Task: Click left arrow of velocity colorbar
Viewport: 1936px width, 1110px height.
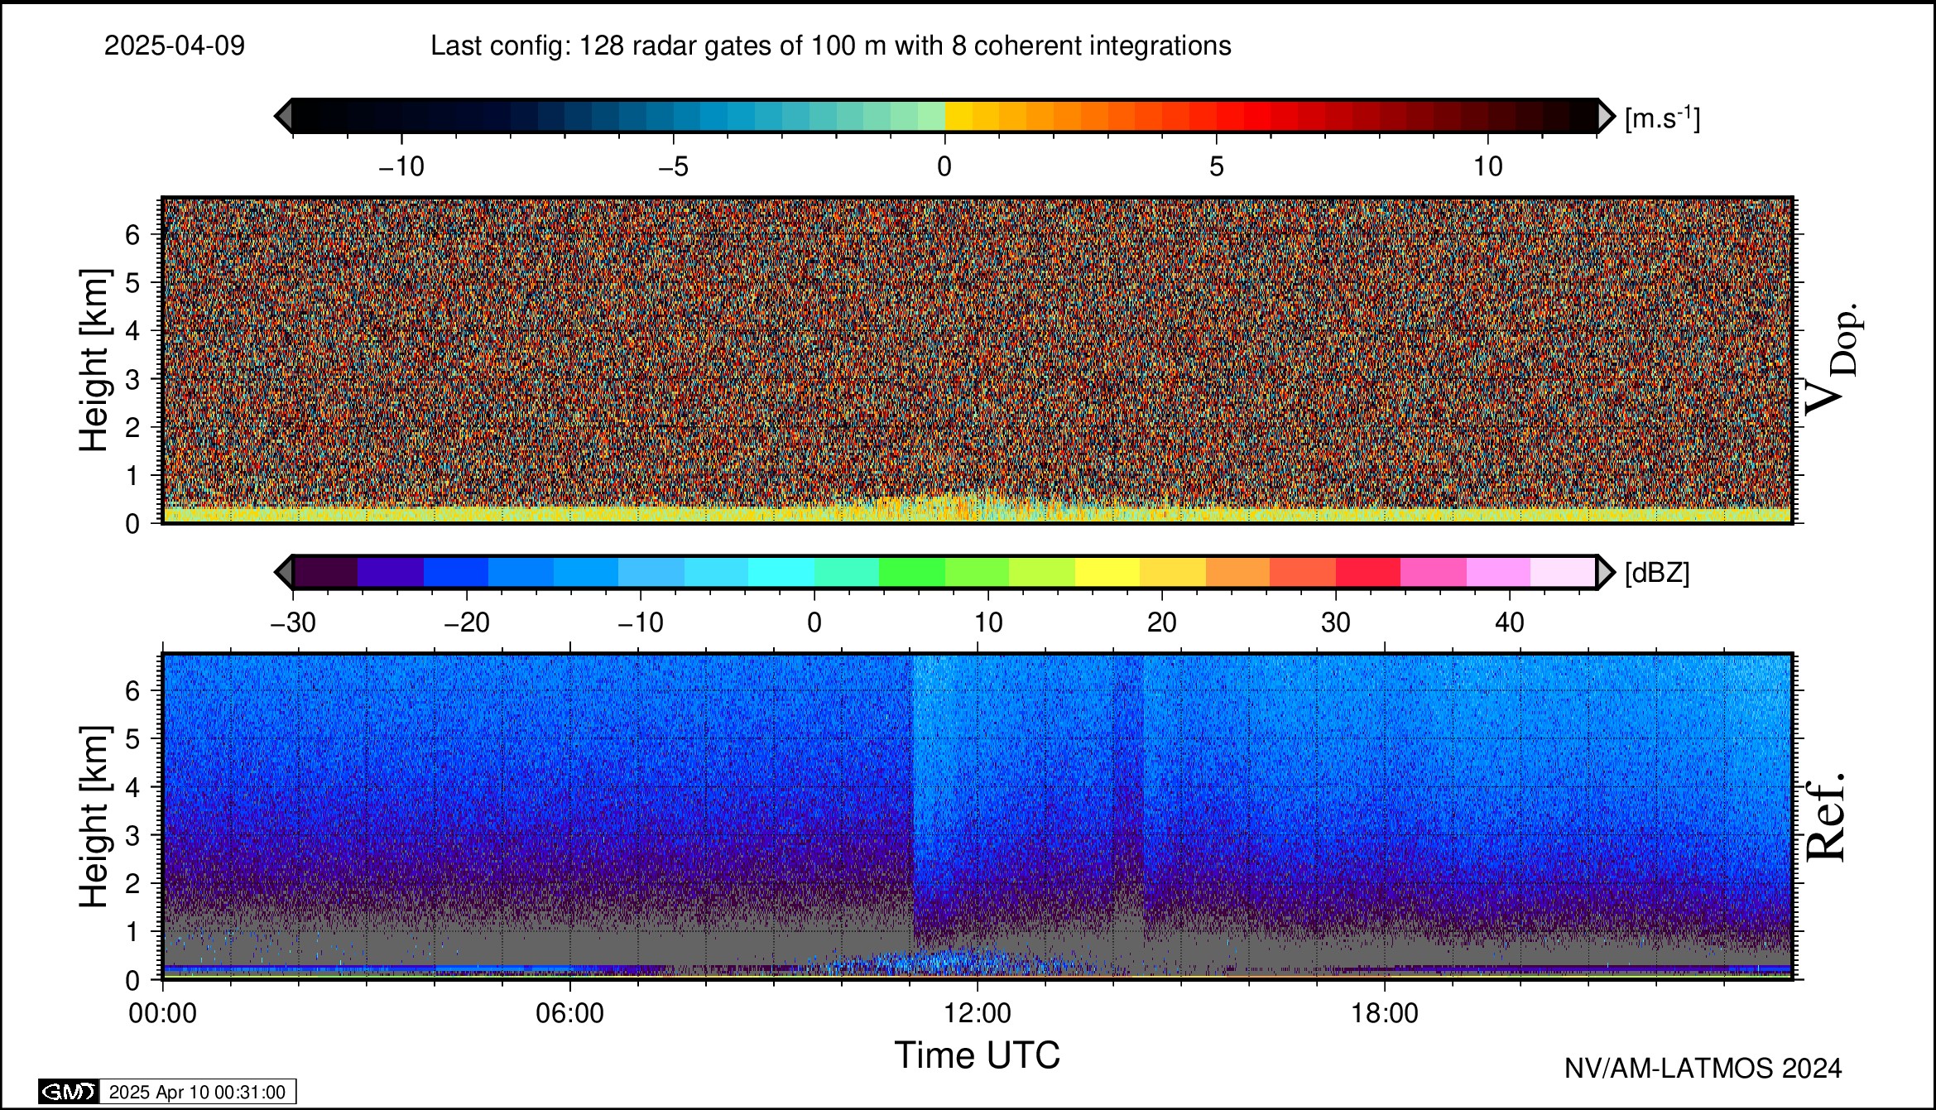Action: (x=283, y=116)
